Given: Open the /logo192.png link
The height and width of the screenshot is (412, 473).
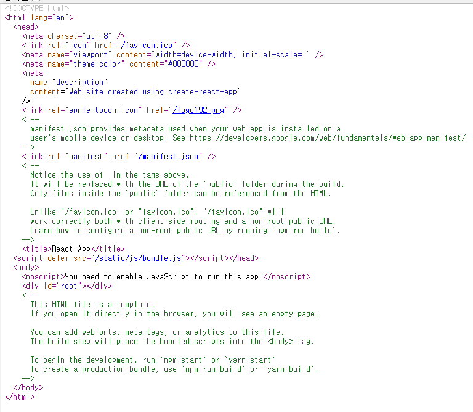Looking at the screenshot, I should click(198, 110).
